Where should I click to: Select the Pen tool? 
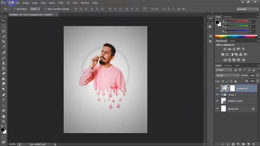[x=4, y=95]
